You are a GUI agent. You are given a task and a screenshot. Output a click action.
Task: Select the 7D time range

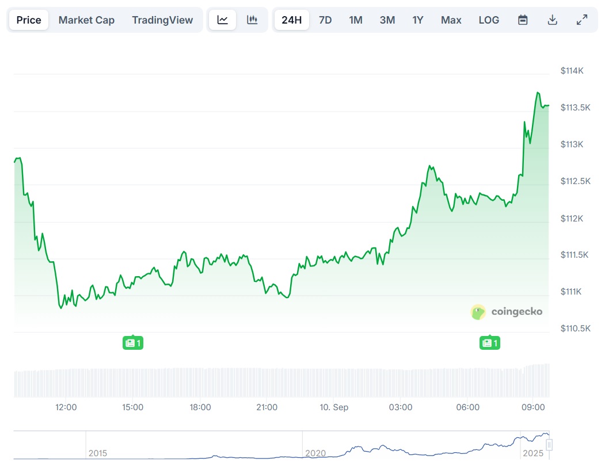[x=325, y=20]
